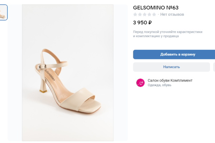Click the cut-off button beside Написать

[214, 67]
